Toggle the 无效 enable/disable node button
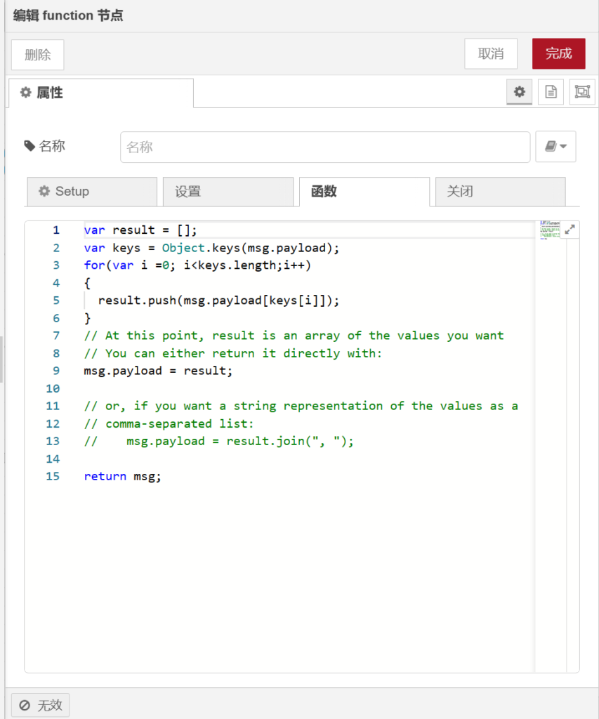Viewport: 599px width, 719px height. (41, 705)
